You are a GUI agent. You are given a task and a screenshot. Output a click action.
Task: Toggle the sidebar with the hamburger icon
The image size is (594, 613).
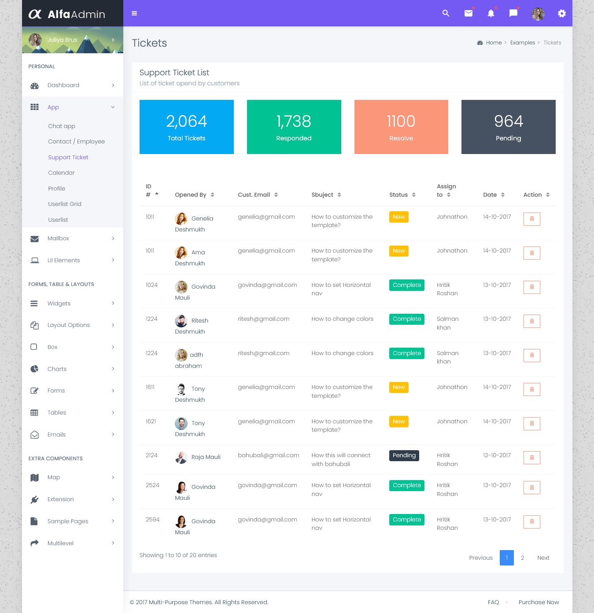pyautogui.click(x=134, y=13)
